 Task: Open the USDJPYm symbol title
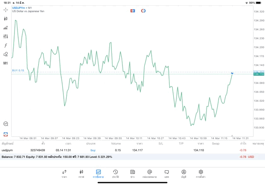pos(19,8)
